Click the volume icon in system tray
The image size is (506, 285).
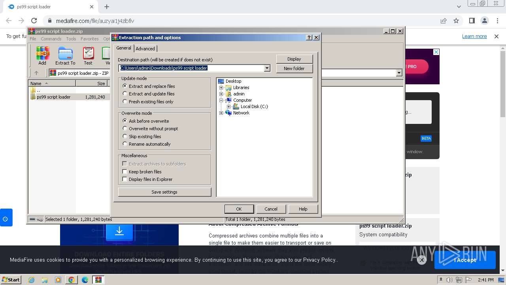coord(449,280)
